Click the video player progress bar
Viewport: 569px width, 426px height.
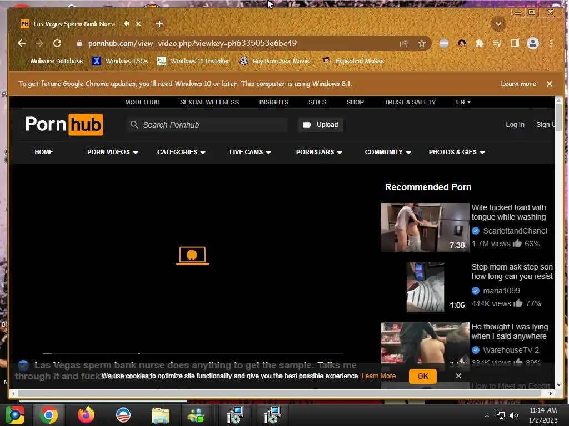tap(193, 353)
